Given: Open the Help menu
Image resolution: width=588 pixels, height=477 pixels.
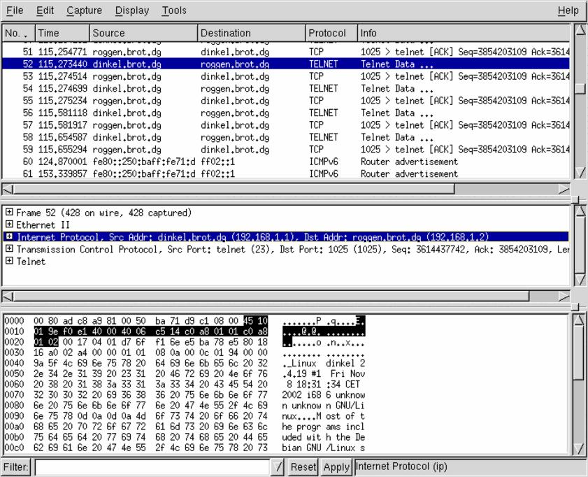Looking at the screenshot, I should (x=568, y=10).
